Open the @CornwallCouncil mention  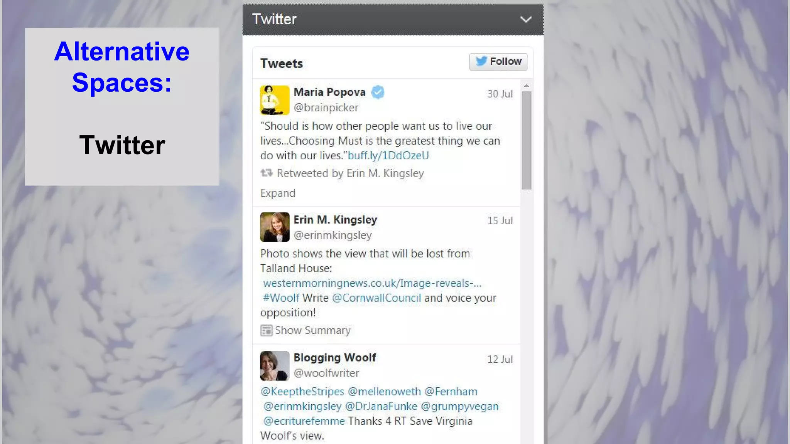[376, 298]
